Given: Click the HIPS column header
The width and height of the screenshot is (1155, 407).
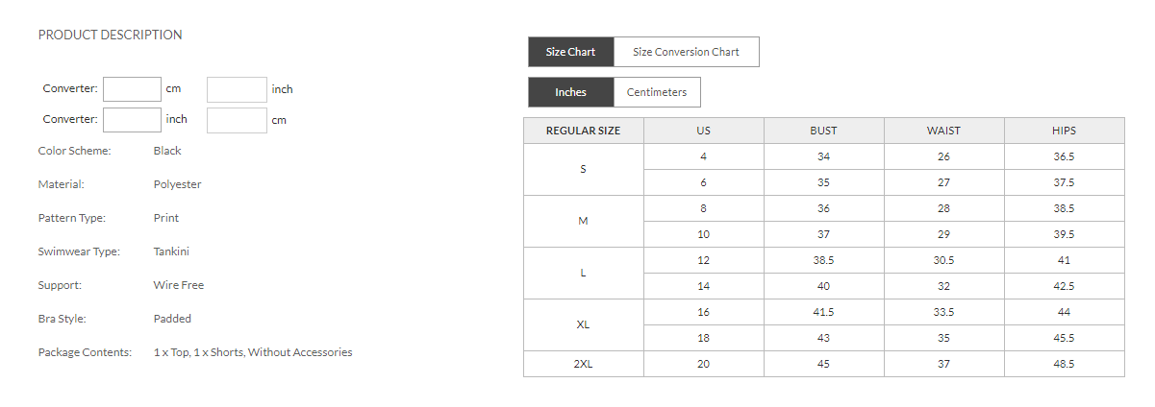Looking at the screenshot, I should point(1064,131).
